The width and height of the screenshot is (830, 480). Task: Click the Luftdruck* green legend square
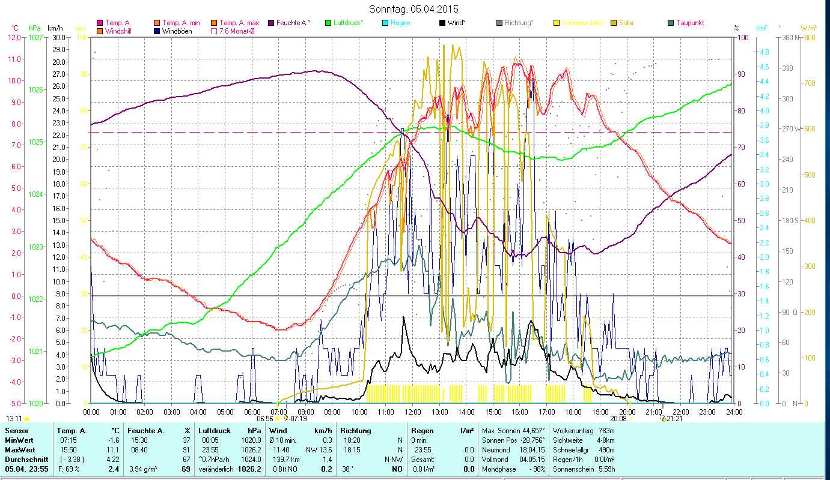(x=328, y=23)
